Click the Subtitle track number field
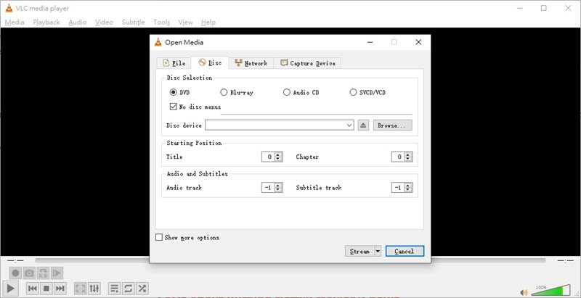The height and width of the screenshot is (298, 581). (x=398, y=188)
